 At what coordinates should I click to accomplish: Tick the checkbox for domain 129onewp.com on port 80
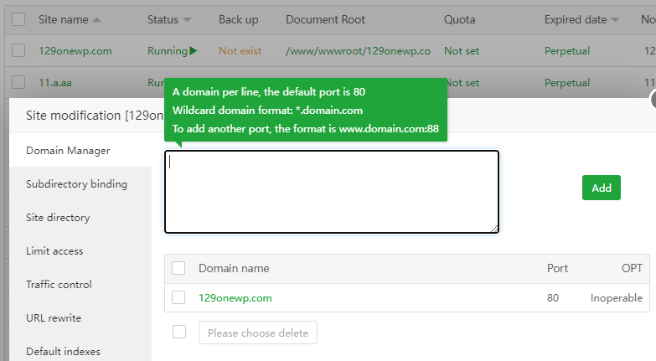click(178, 297)
